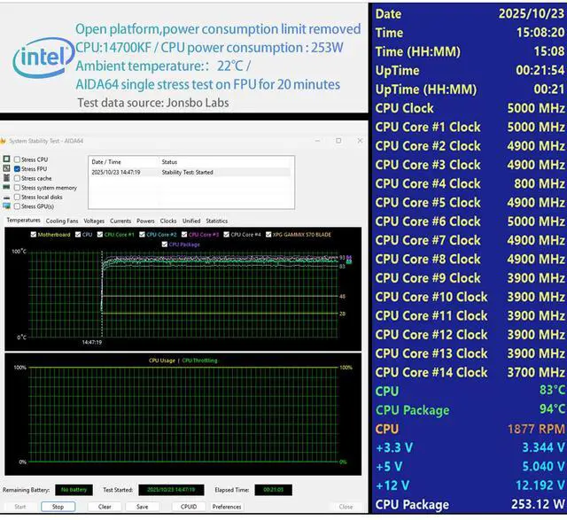Open the Statistics tab
The height and width of the screenshot is (520, 567).
pos(216,221)
